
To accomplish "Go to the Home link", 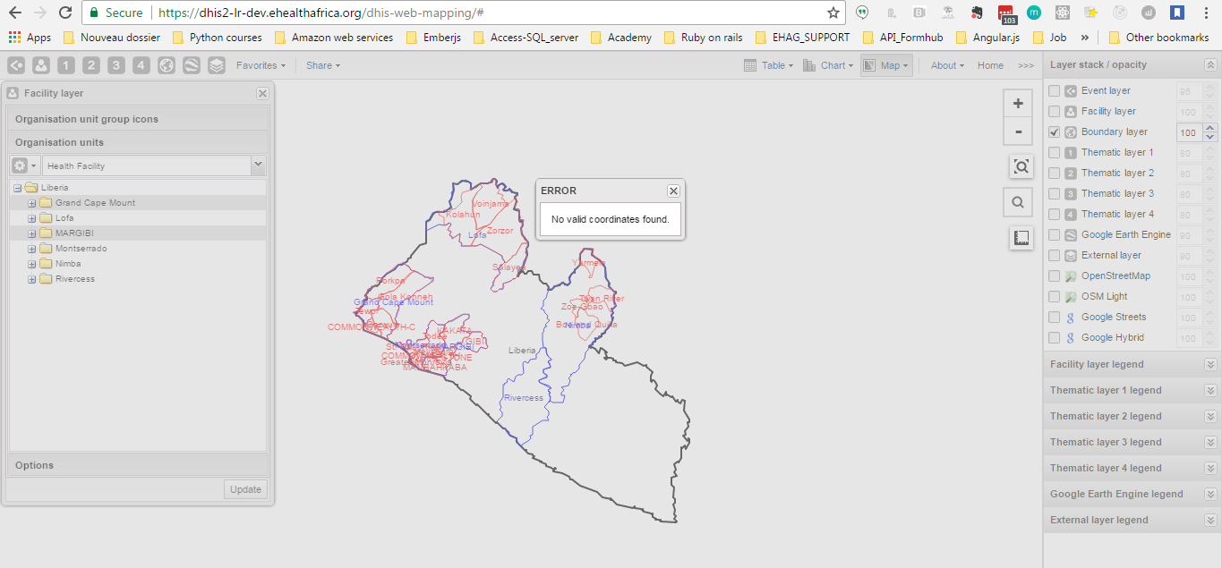I will pyautogui.click(x=990, y=65).
